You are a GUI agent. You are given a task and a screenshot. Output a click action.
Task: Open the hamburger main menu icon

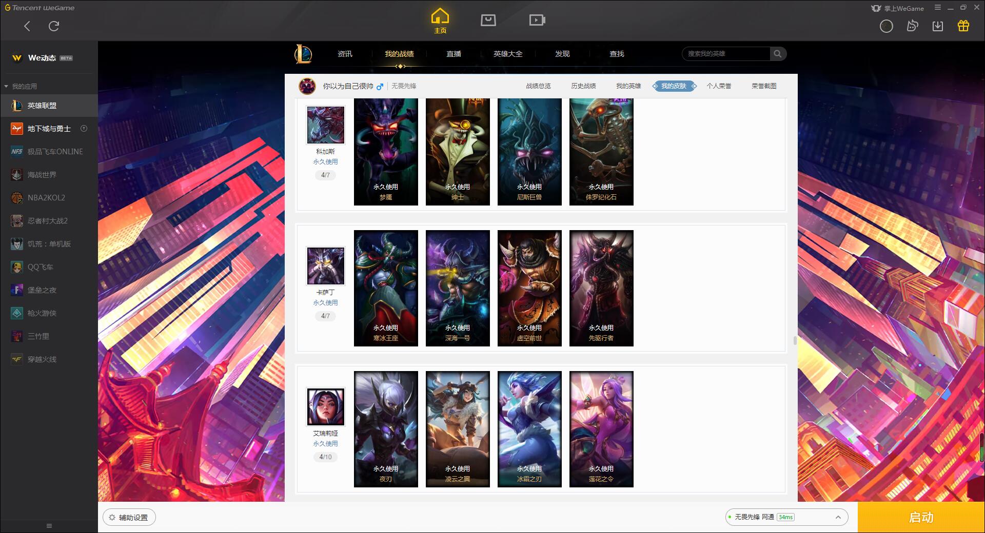[938, 8]
